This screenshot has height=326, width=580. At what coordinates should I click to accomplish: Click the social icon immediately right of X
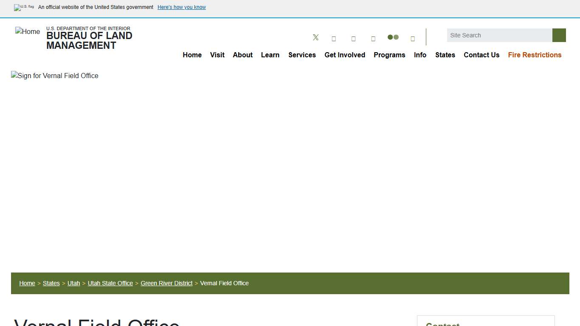tap(334, 39)
